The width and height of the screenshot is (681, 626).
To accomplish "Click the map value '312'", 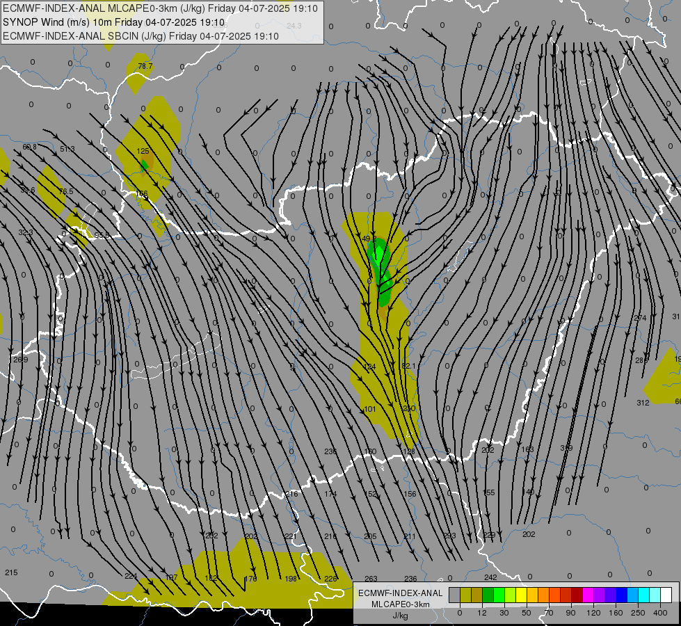I will 643,403.
